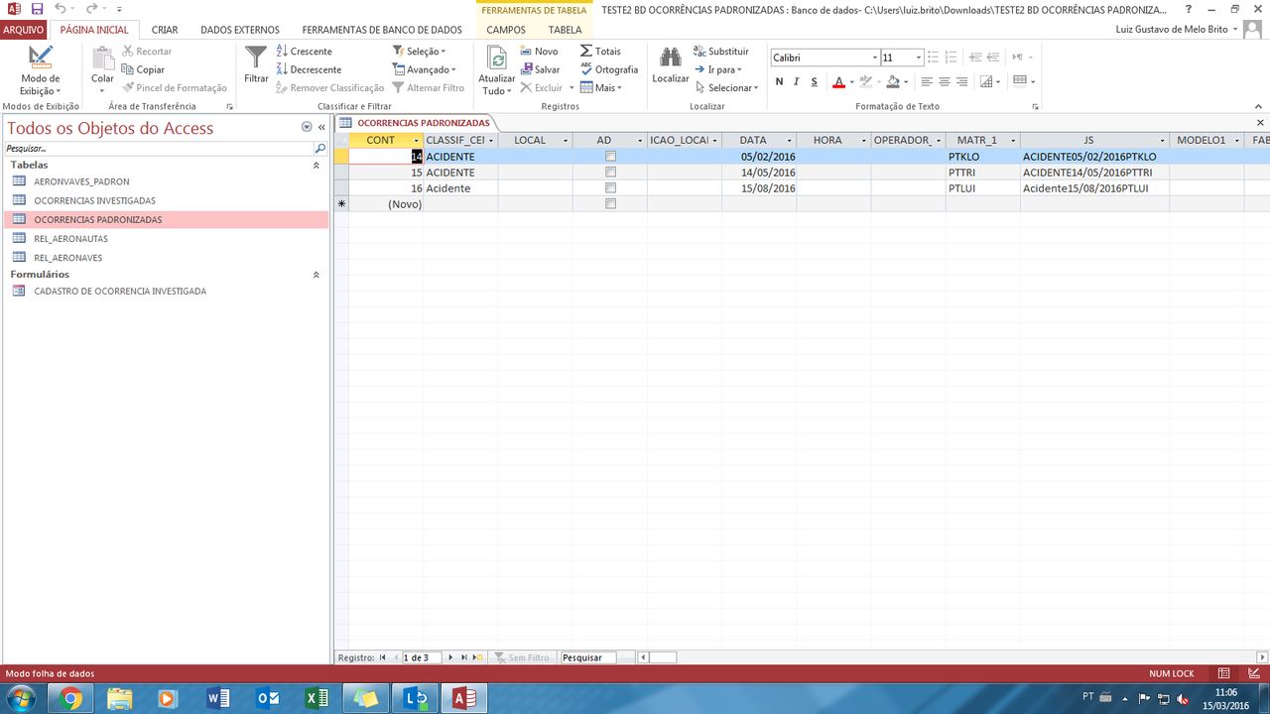Toggle AD checkbox in the Novo row
Viewport: 1270px width, 714px height.
point(610,204)
